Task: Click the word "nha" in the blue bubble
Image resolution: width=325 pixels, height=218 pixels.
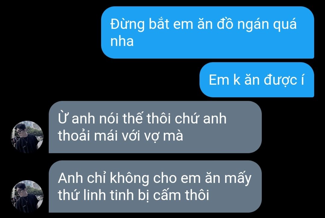Action: (122, 41)
